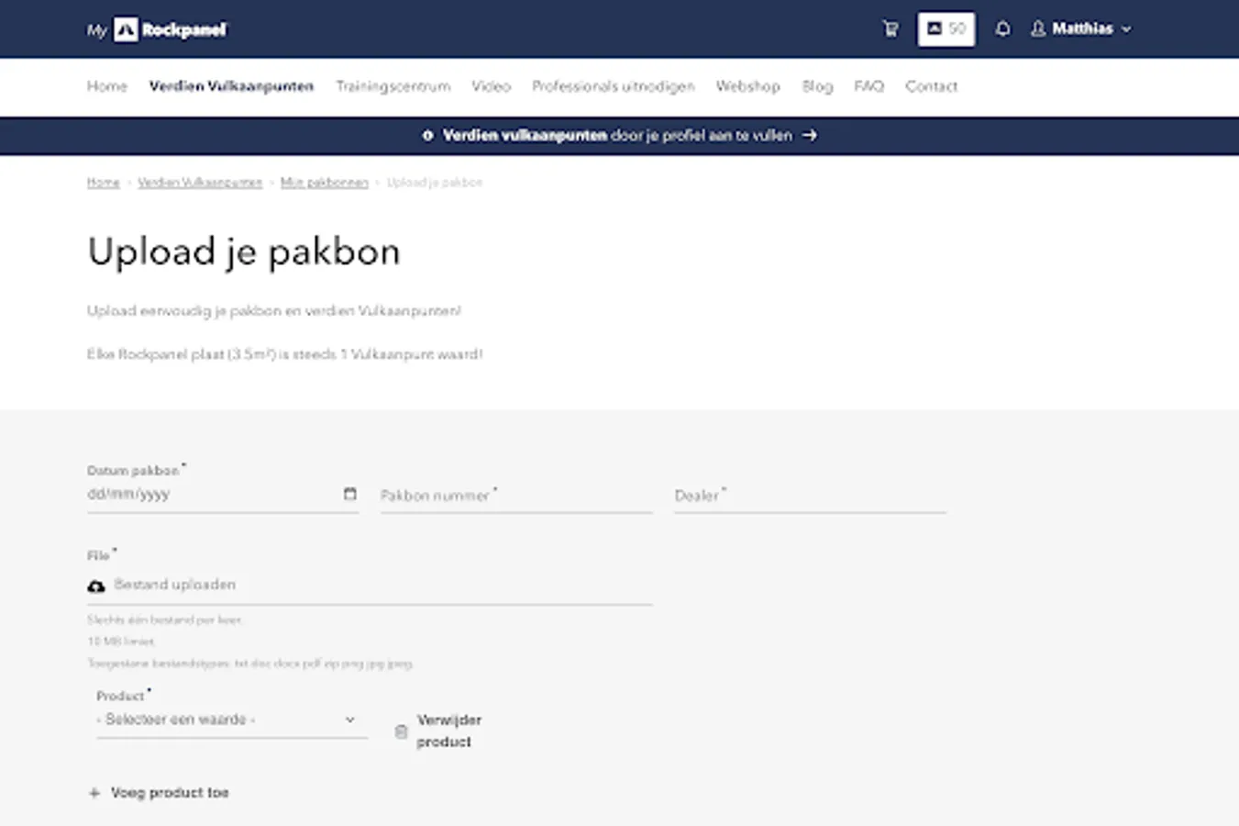The image size is (1239, 826).
Task: Open the Trainingscentrum menu item
Action: (x=393, y=86)
